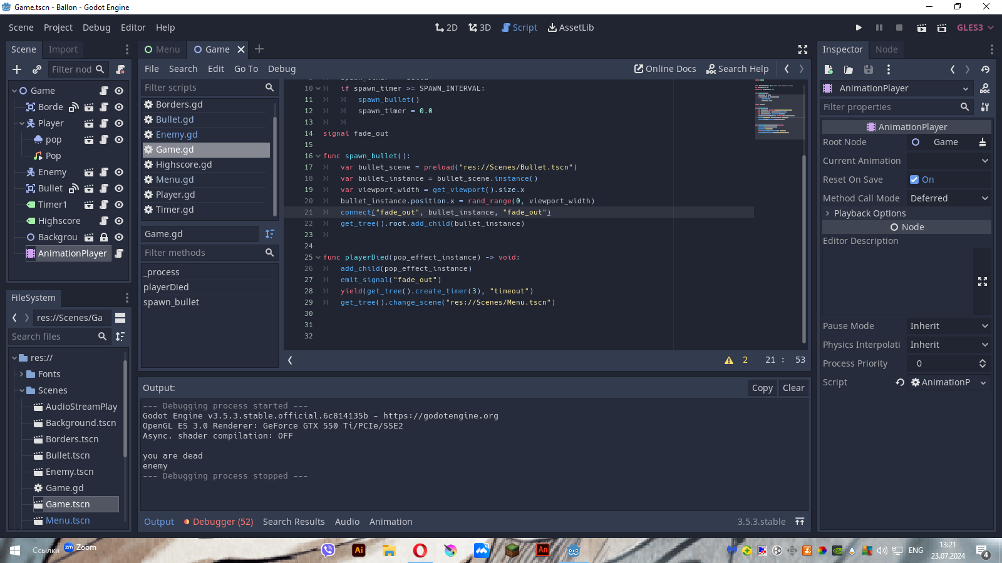Click the Filter scripts search field
This screenshot has width=1002, height=563.
202,88
